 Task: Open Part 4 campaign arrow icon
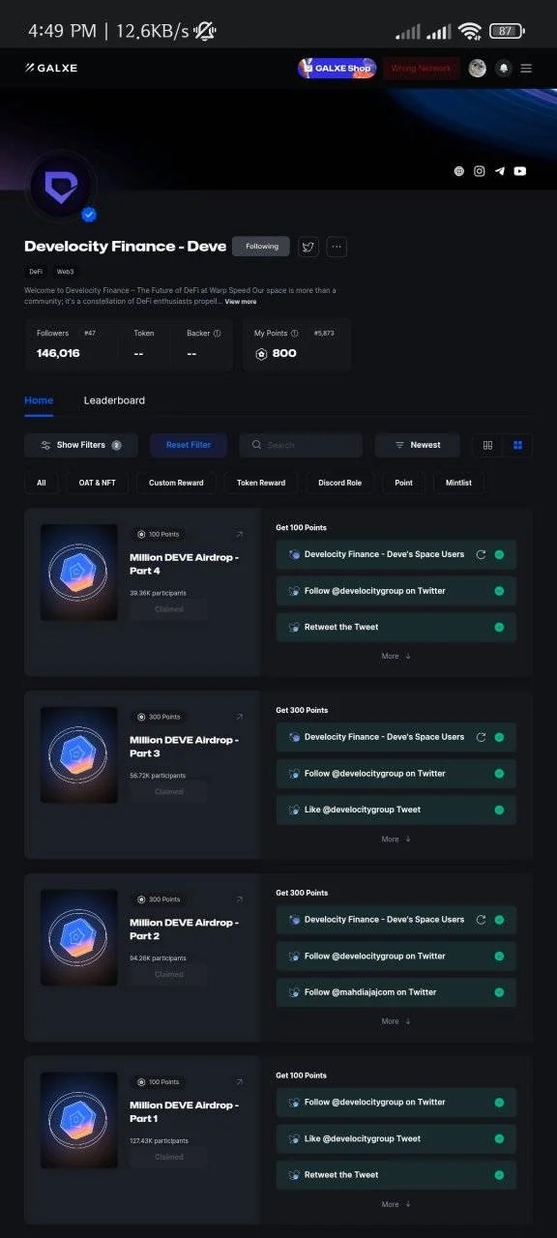tap(239, 534)
